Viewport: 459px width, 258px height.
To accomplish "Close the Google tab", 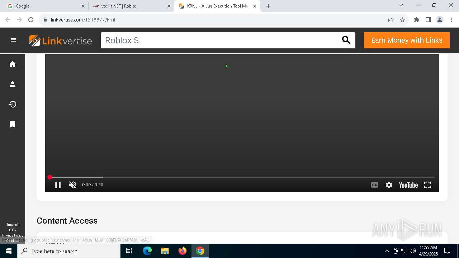I will point(83,6).
